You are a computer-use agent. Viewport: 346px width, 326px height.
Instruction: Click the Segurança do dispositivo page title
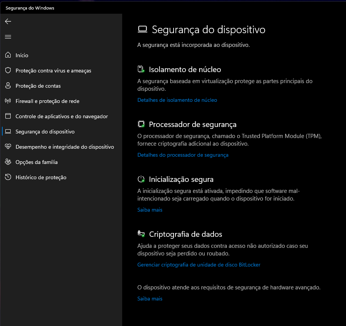point(209,30)
